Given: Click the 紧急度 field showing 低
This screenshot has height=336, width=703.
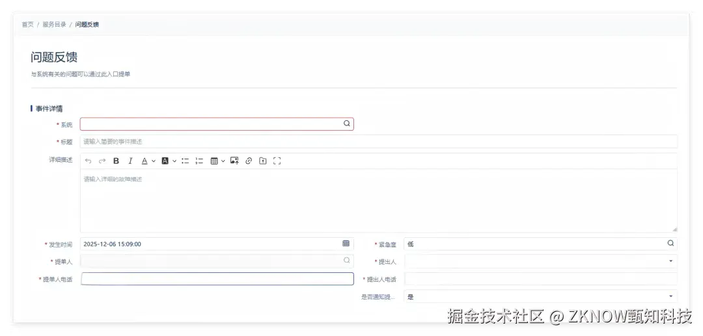Looking at the screenshot, I should (x=541, y=244).
